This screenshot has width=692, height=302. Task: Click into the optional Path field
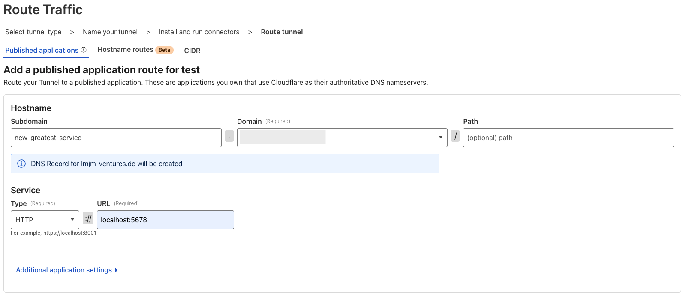click(568, 138)
